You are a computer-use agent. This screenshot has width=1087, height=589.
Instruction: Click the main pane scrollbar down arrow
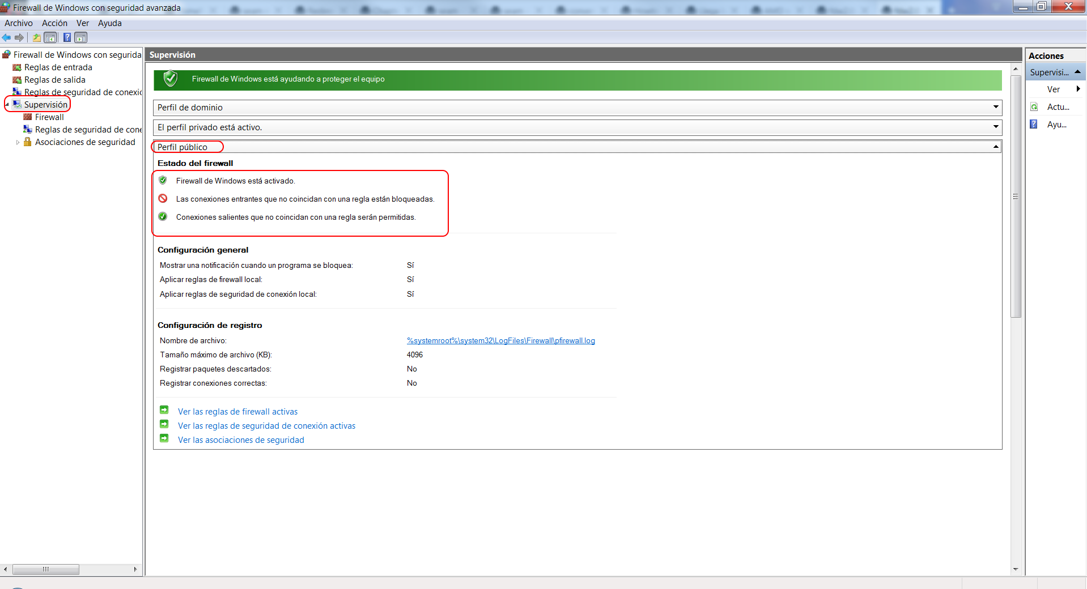pyautogui.click(x=1016, y=569)
